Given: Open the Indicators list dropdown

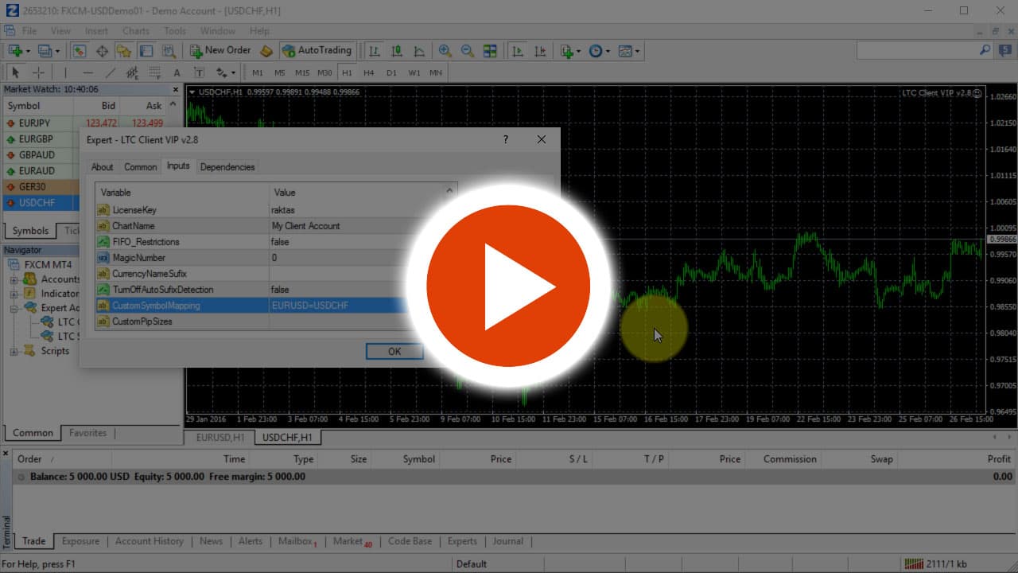Looking at the screenshot, I should [569, 50].
